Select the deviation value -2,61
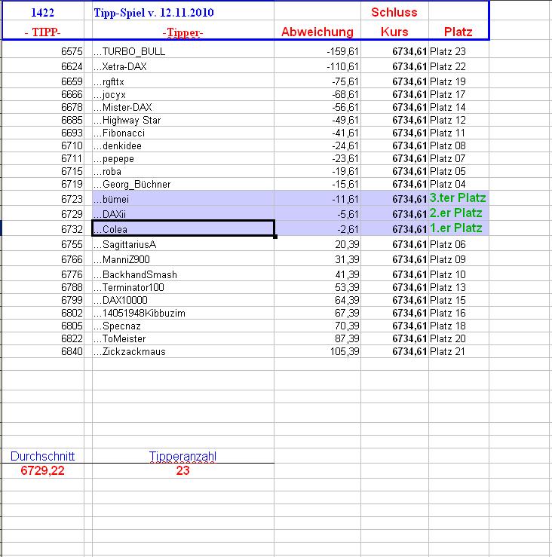This screenshot has width=552, height=557. tap(348, 229)
